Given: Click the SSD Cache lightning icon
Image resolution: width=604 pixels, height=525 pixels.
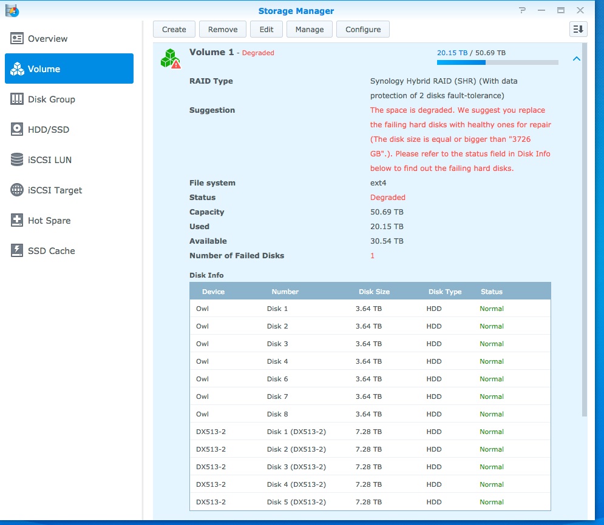Looking at the screenshot, I should click(x=16, y=251).
